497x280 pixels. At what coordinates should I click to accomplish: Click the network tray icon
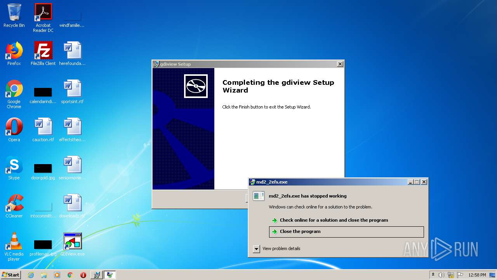(451, 275)
